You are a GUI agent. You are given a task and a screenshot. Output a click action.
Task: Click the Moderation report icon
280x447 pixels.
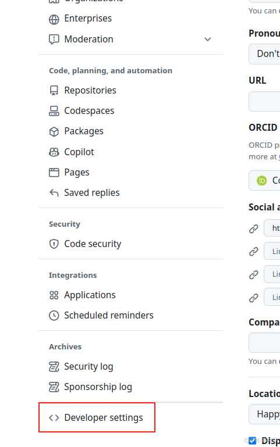(54, 40)
